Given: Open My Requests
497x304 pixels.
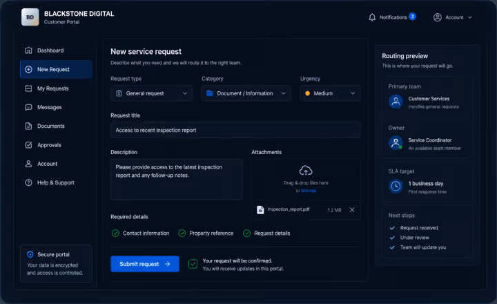Looking at the screenshot, I should [x=56, y=88].
